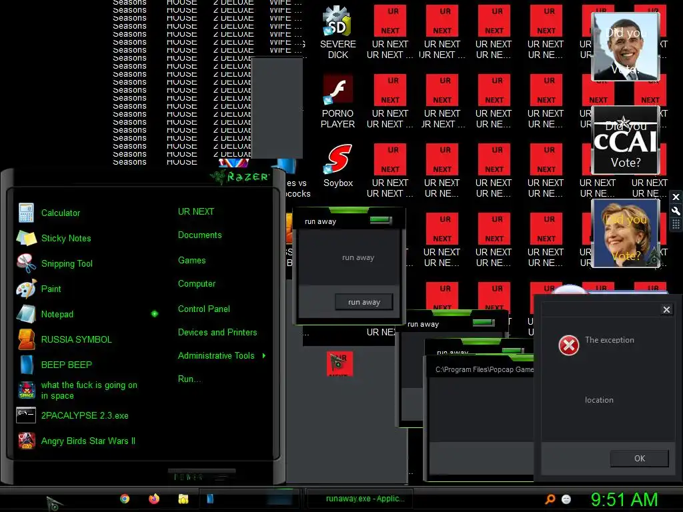Viewport: 683px width, 512px height.
Task: Open File Explorer from the taskbar
Action: click(183, 499)
